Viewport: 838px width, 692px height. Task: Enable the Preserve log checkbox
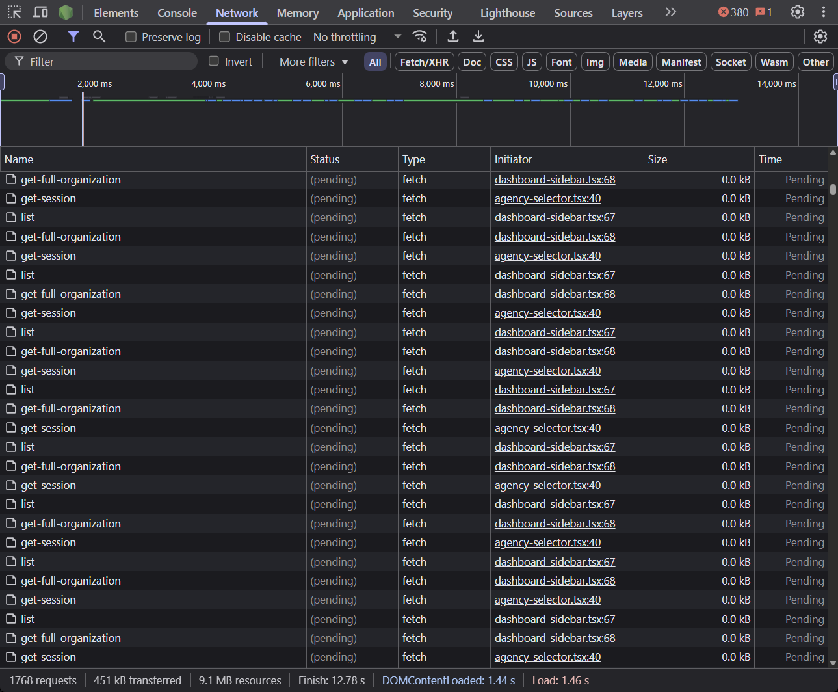pos(131,37)
